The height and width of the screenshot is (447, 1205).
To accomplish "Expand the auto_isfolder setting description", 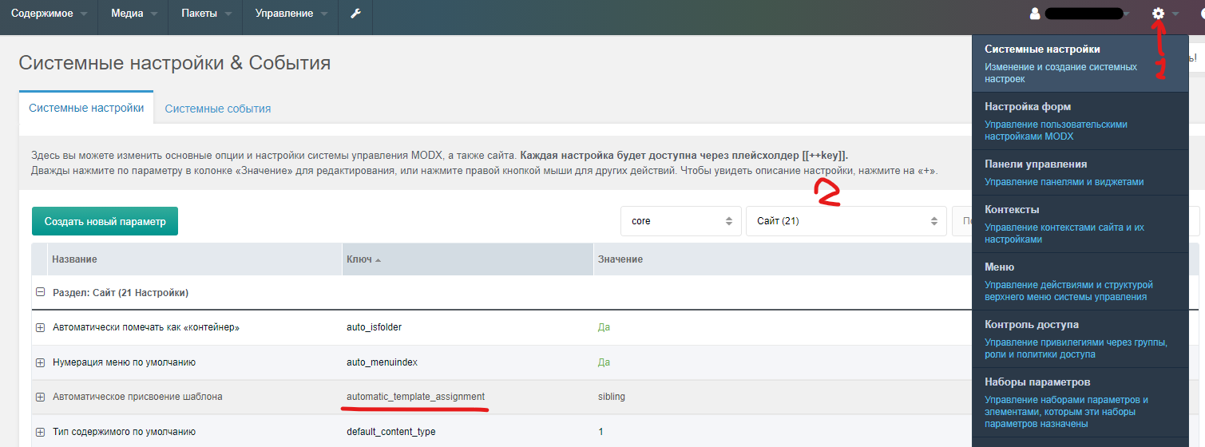I will tap(40, 327).
